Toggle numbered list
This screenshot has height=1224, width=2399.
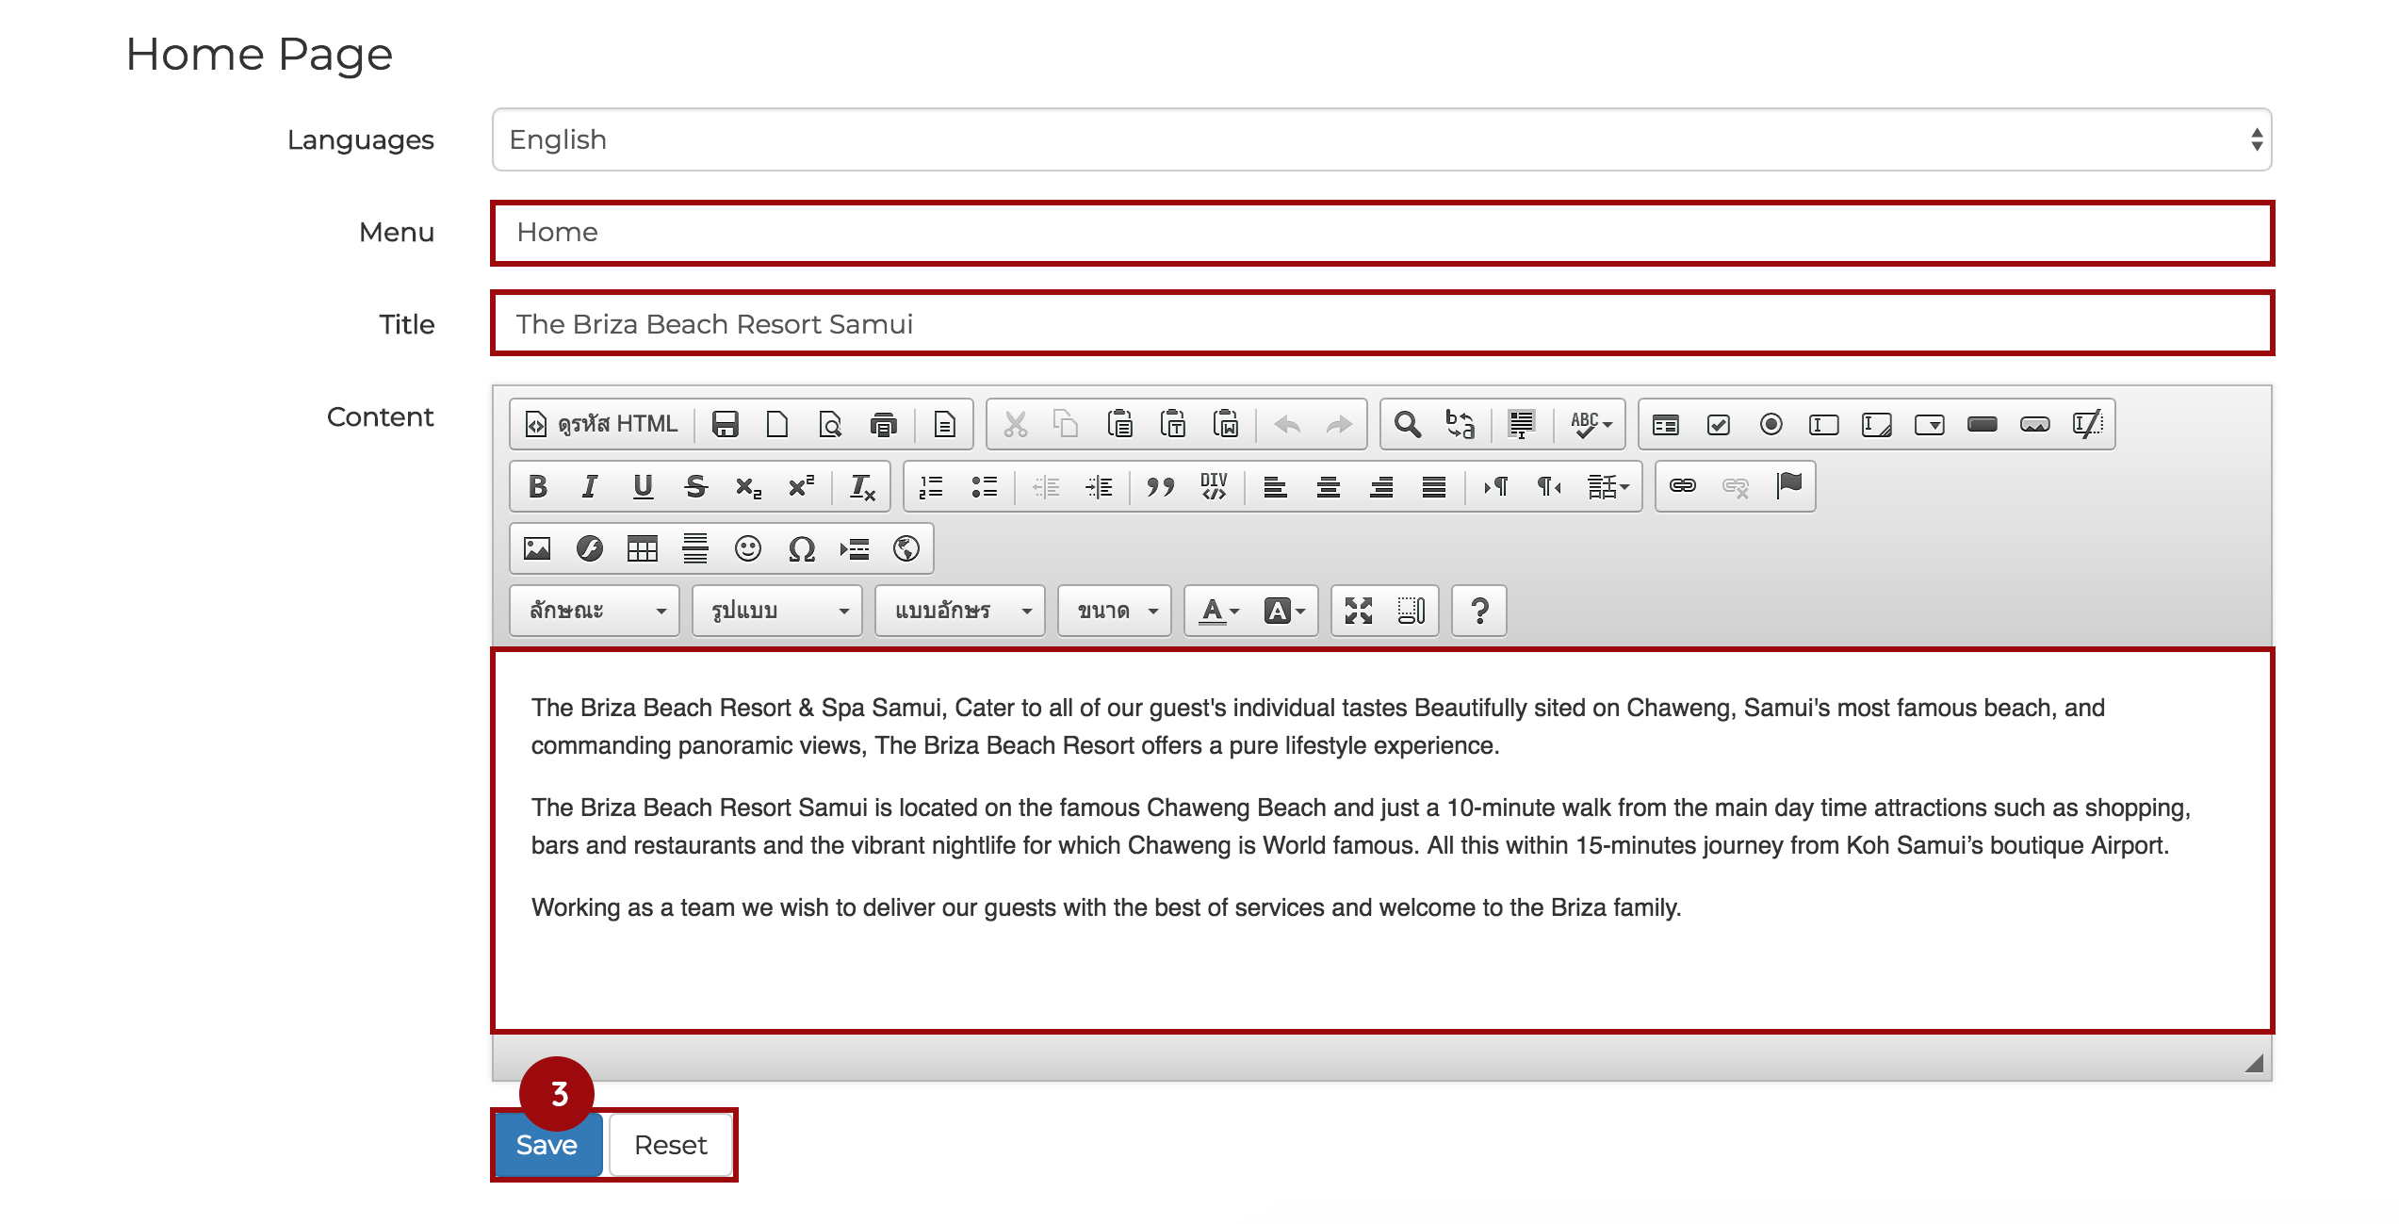(931, 486)
